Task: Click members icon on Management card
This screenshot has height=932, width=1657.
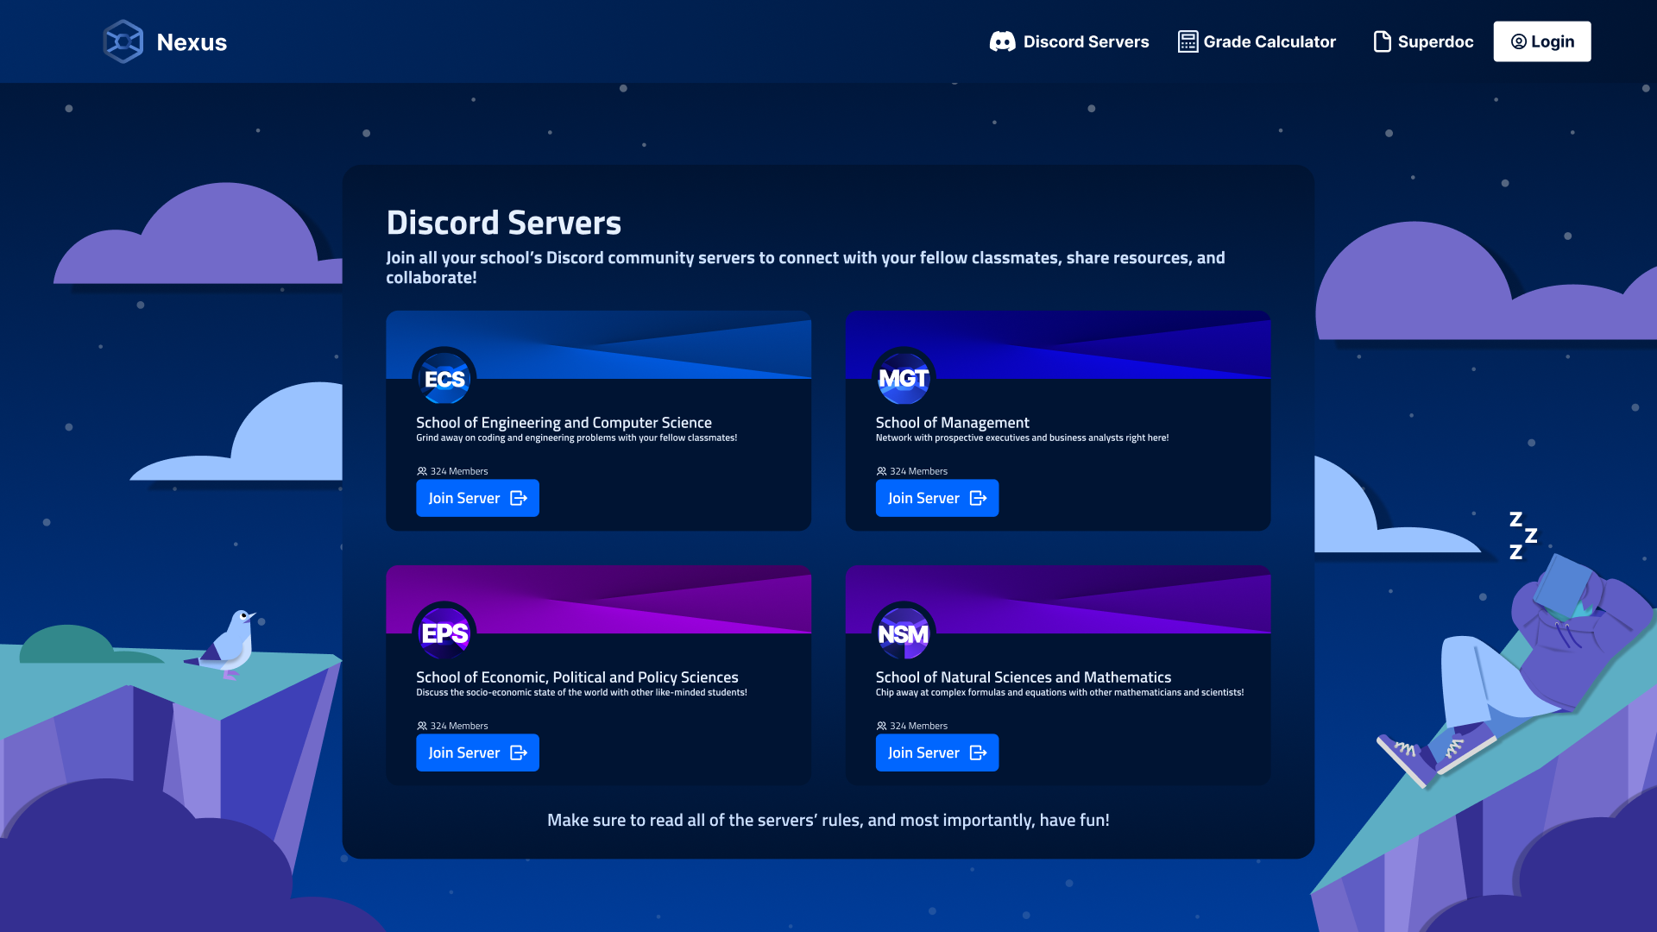Action: click(x=881, y=471)
